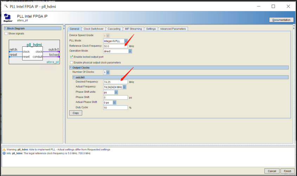
Task: Open the Documentation button
Action: (x=281, y=20)
